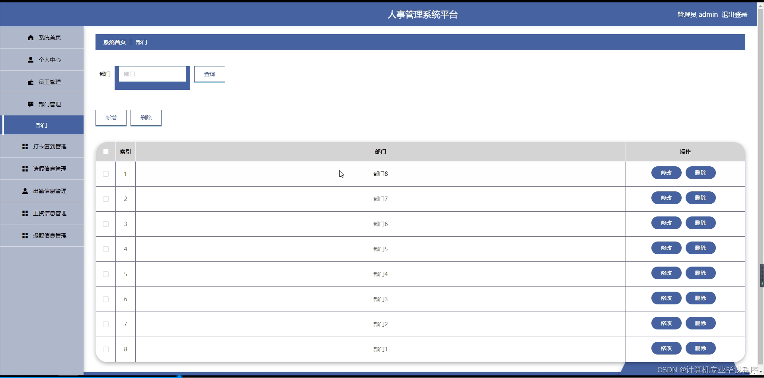
Task: Open 系统首页 from the breadcrumb
Action: 114,42
